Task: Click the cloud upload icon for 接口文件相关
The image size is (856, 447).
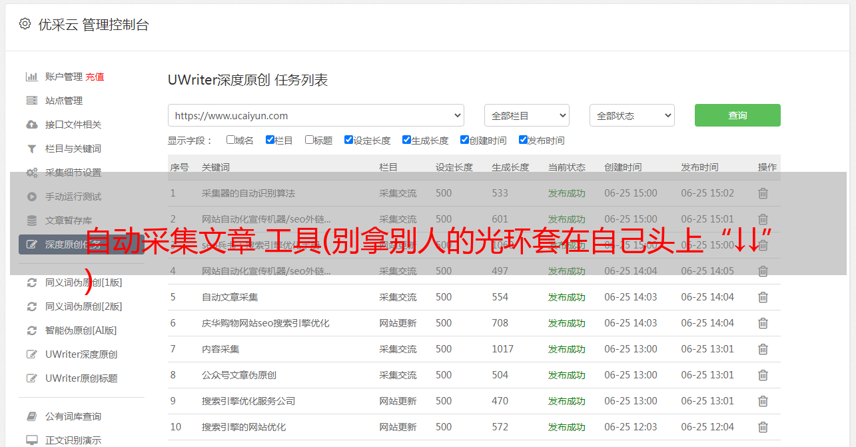Action: tap(31, 125)
